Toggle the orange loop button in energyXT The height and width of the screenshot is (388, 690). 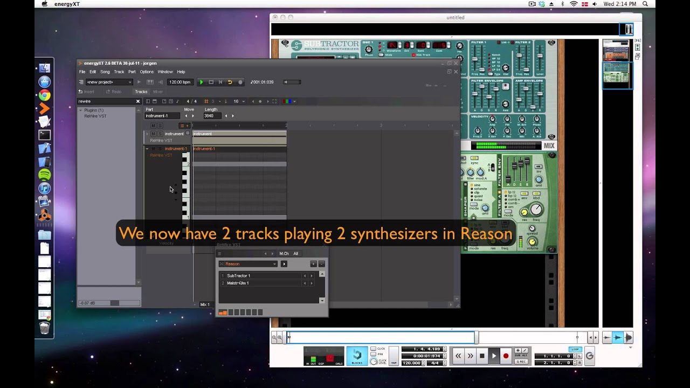(230, 82)
